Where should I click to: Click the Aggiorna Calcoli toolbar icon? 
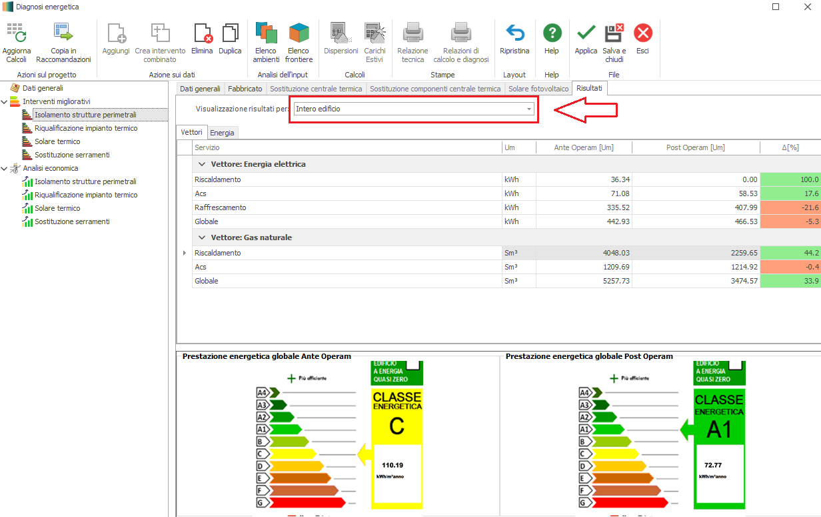click(x=16, y=33)
